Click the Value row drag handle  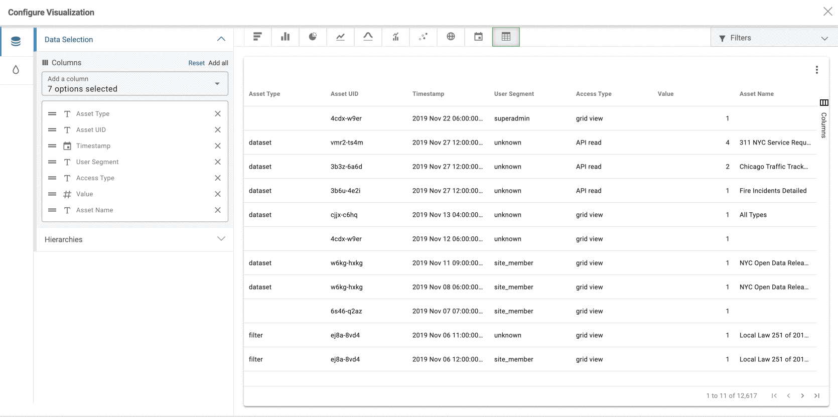(x=52, y=194)
